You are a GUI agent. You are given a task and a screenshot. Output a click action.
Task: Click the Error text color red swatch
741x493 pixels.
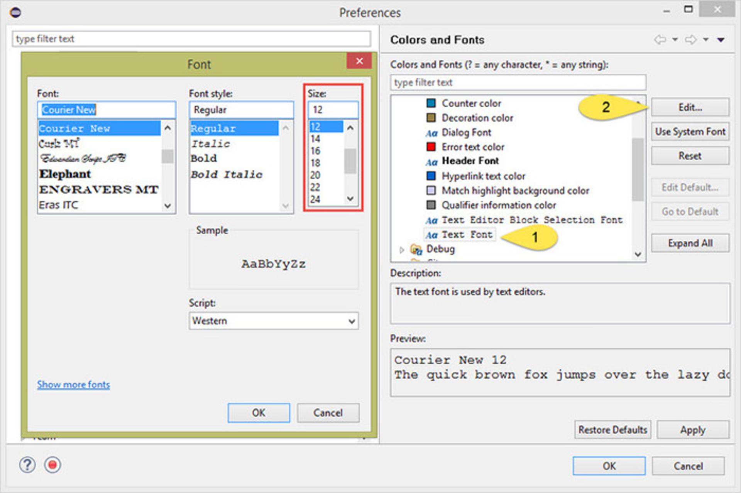point(431,147)
